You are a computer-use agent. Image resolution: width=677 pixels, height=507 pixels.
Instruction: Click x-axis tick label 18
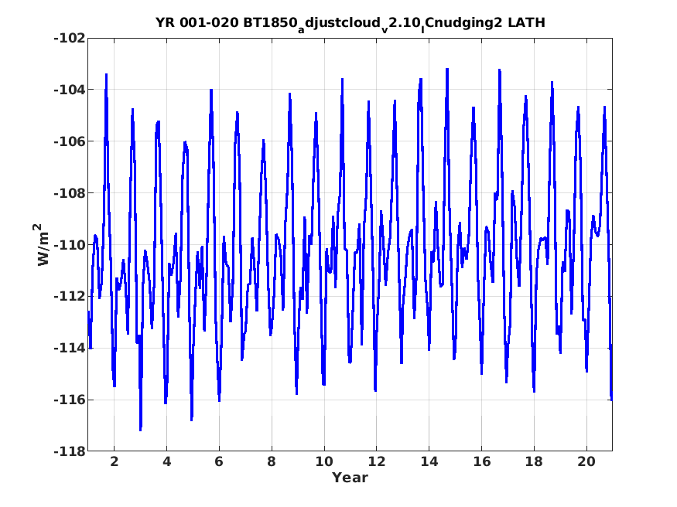click(x=534, y=461)
